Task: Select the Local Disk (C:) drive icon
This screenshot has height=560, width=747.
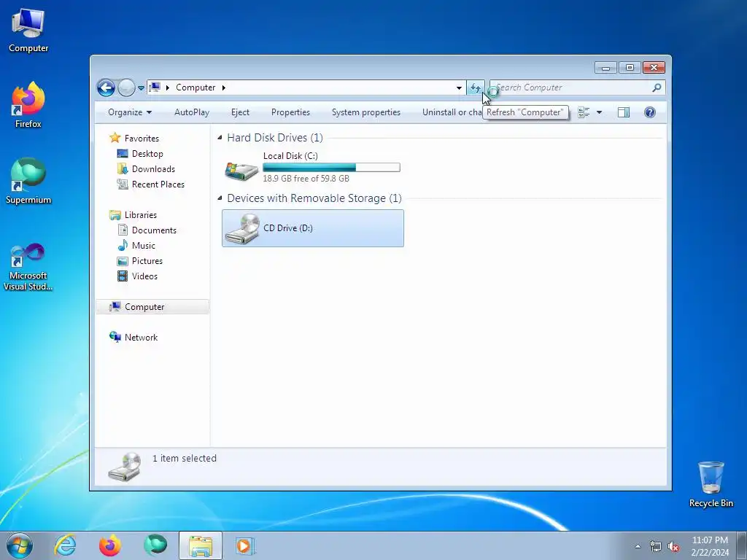Action: (241, 171)
